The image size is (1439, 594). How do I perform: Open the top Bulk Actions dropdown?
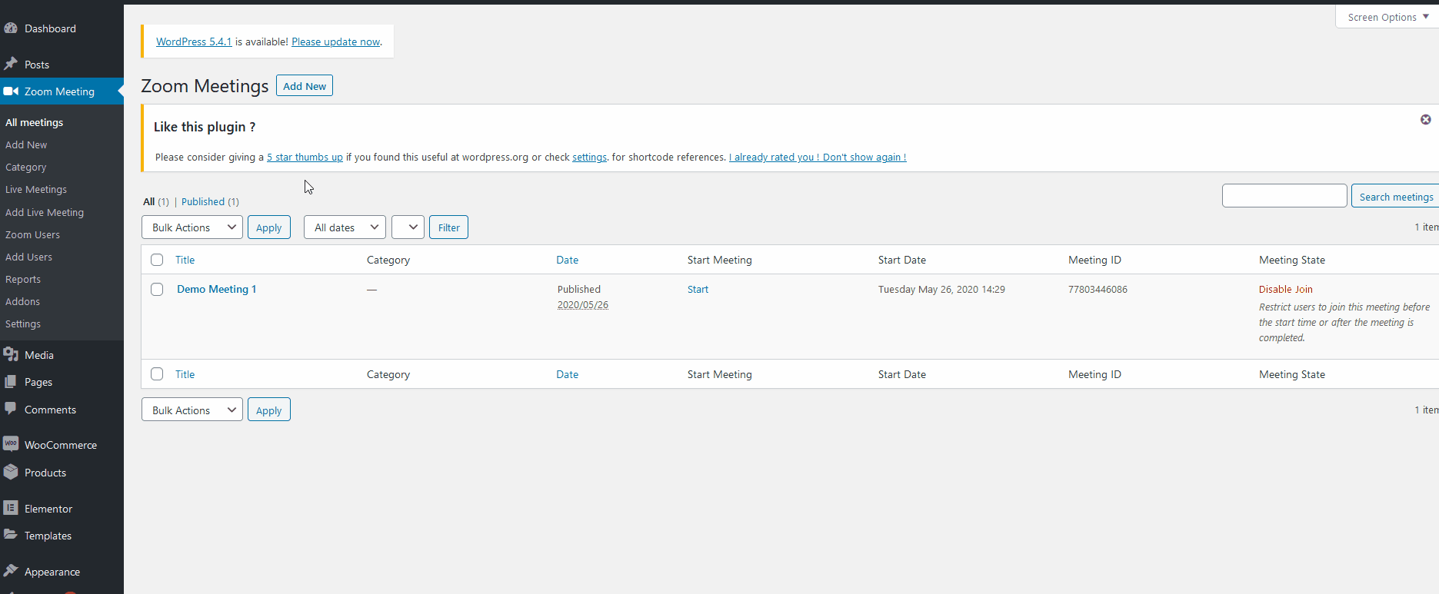click(192, 227)
